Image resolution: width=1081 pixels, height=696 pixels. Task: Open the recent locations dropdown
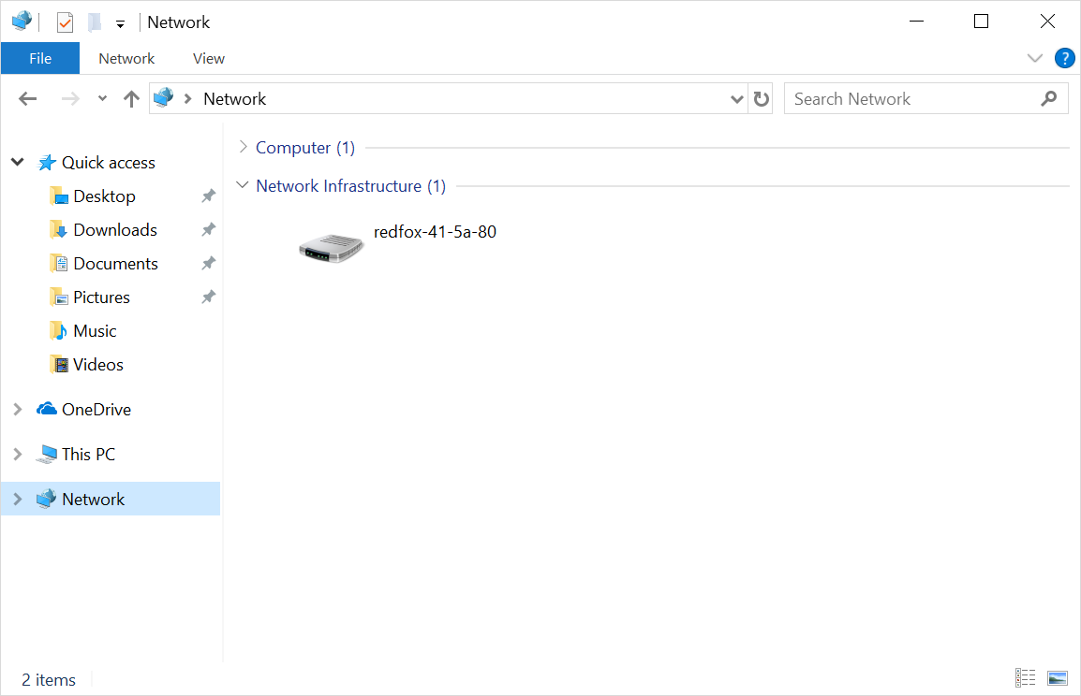[x=102, y=98]
